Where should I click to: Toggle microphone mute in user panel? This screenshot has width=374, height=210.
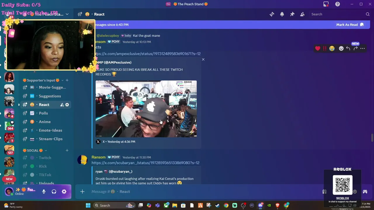pos(44,192)
